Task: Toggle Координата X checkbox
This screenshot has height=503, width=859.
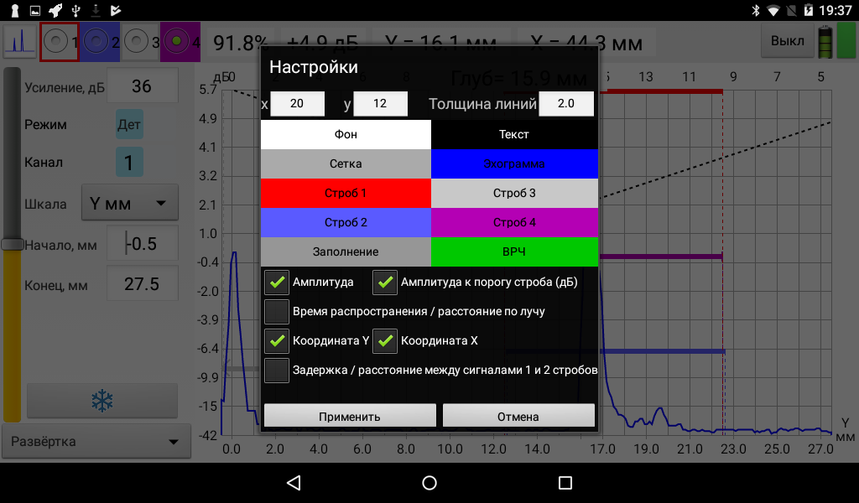Action: tap(384, 340)
